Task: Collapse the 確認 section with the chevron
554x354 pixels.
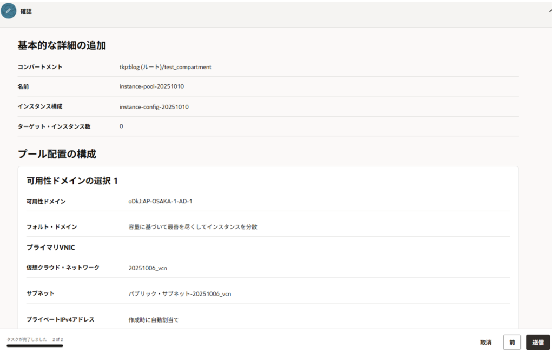Action: click(550, 11)
